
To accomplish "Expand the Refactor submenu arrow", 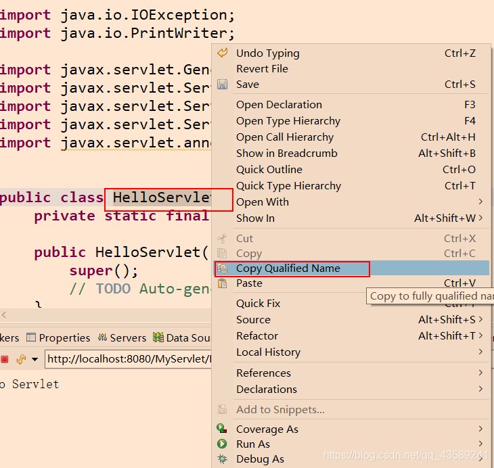I will pyautogui.click(x=480, y=335).
